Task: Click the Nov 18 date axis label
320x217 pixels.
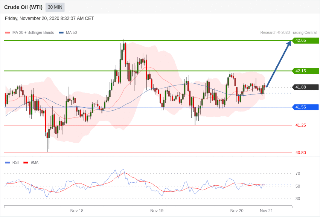Action: coord(77,211)
